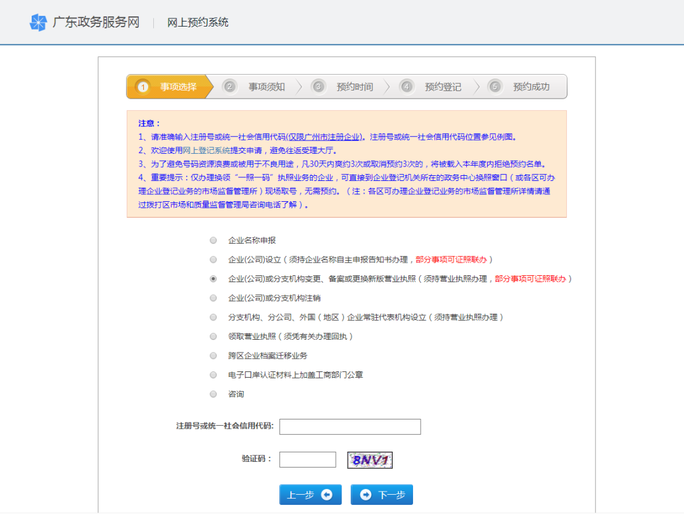The image size is (684, 515).
Task: Click the 验证码 input box
Action: click(x=308, y=459)
